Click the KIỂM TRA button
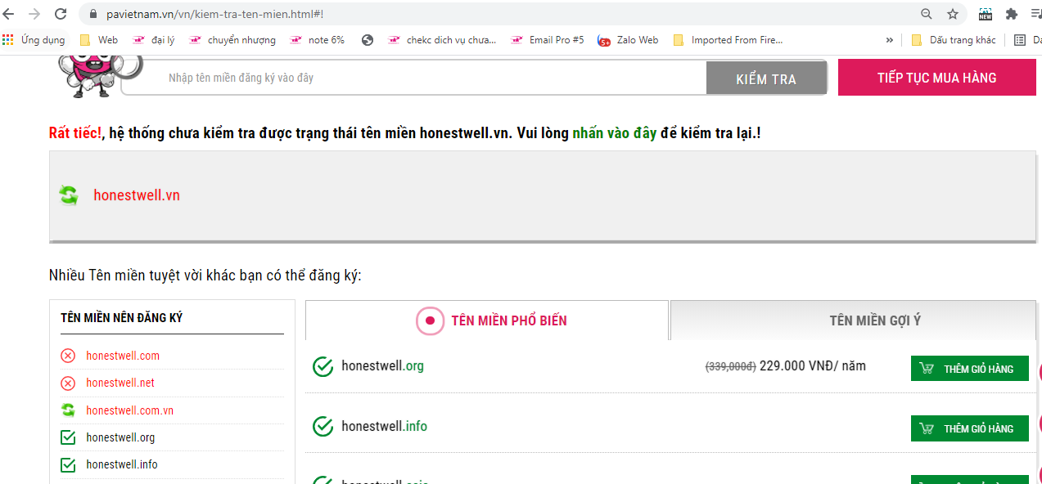Screen dimensions: 1042x484 coord(766,78)
